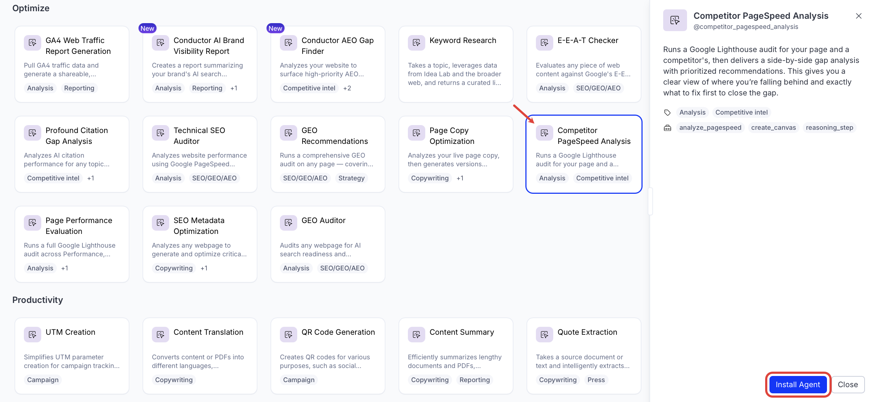Click the Keyword Research agent icon
This screenshot has height=402, width=870.
pos(417,43)
